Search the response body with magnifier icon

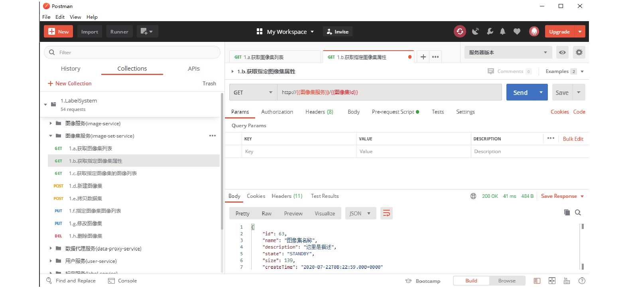tap(578, 213)
